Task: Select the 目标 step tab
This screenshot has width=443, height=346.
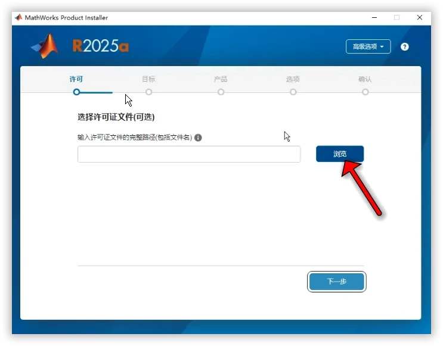Action: pyautogui.click(x=148, y=79)
